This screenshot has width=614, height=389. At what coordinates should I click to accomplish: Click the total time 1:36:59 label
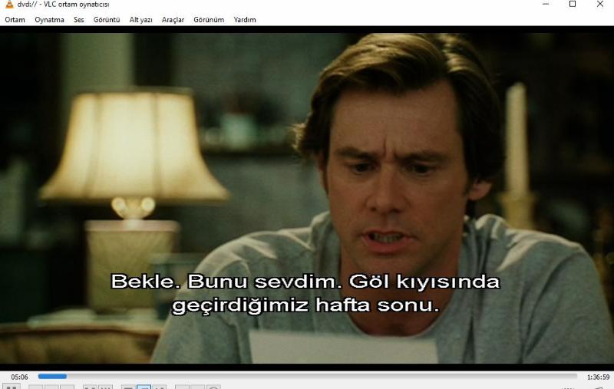[x=598, y=377]
